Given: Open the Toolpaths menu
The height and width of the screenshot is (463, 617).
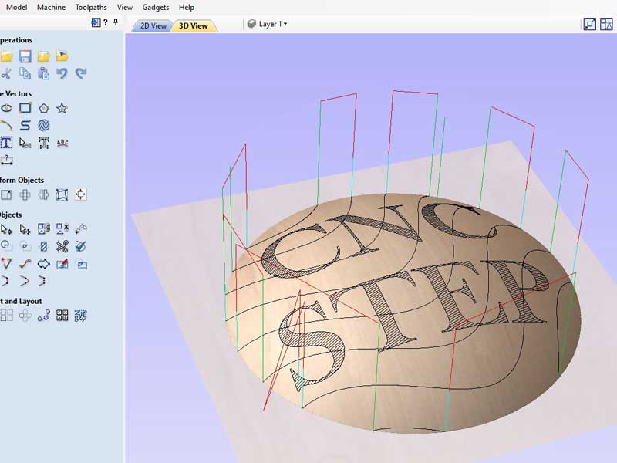Looking at the screenshot, I should pos(91,7).
